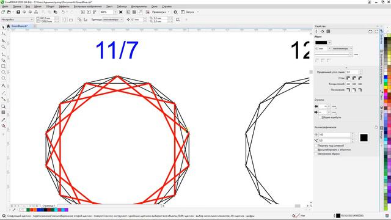The image size is (391, 220).
Task: Click the Print icon in the toolbar
Action: point(36,12)
